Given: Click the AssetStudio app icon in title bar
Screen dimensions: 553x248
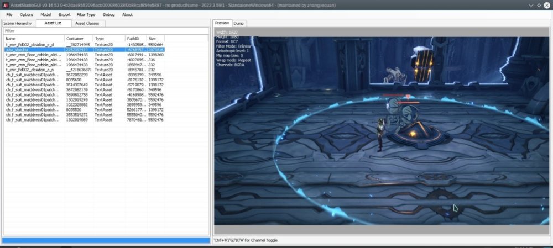Looking at the screenshot, I should pyautogui.click(x=5, y=4).
